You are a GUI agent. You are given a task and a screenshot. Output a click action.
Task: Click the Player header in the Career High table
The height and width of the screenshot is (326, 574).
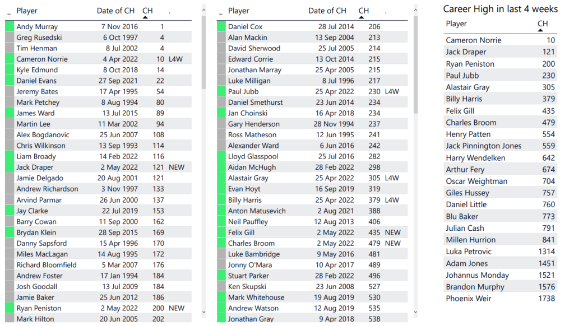456,24
